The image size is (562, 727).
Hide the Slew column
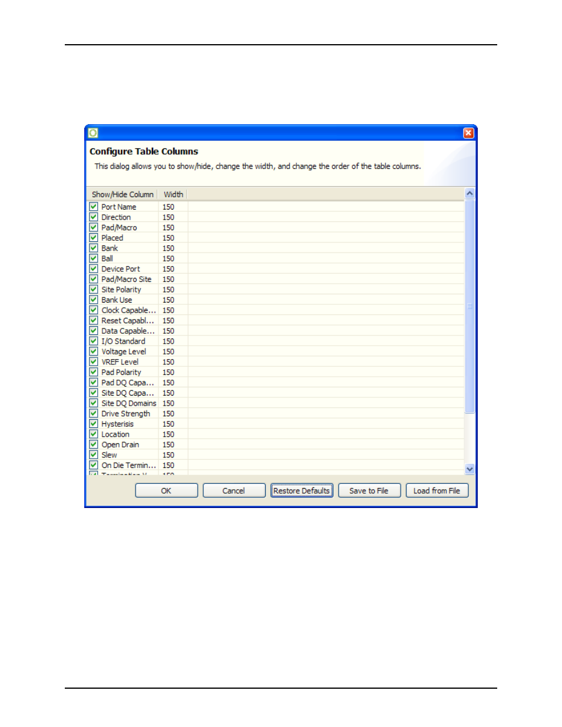coord(94,454)
